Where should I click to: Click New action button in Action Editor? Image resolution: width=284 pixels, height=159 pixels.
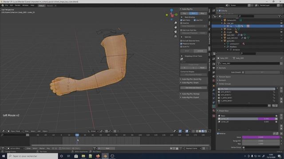[x=107, y=148]
